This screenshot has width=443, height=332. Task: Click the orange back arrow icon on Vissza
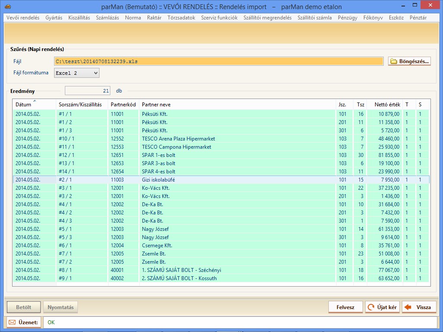tap(408, 307)
